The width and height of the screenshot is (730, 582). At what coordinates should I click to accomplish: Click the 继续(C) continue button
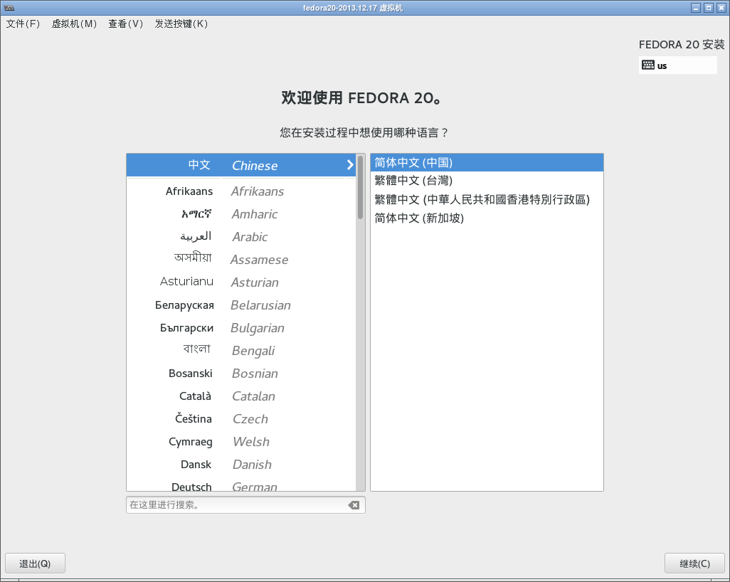tap(694, 564)
